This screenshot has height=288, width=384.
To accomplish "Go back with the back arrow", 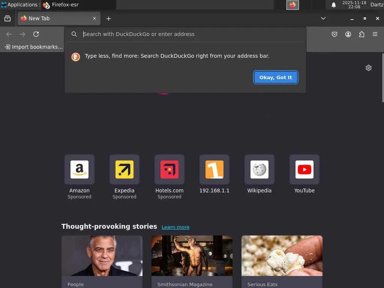I will click(9, 34).
